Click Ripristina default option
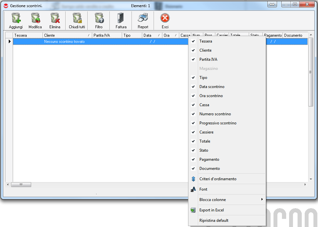Screen dimensions: 318x227 214,221
